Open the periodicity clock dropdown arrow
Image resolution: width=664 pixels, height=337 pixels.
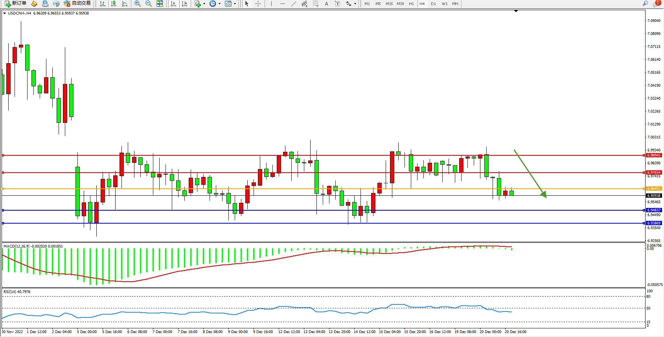tap(219, 4)
